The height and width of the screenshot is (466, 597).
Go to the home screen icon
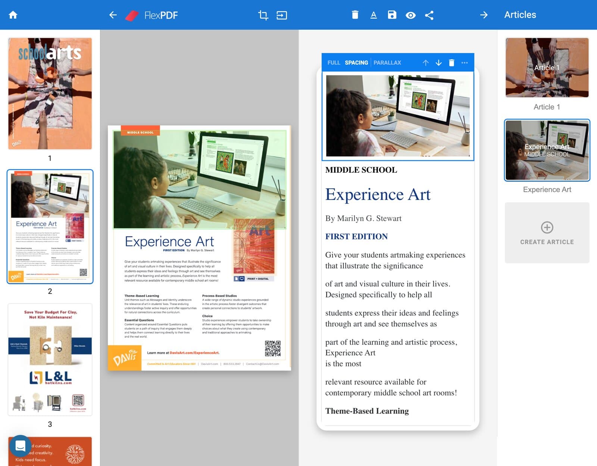pyautogui.click(x=13, y=15)
